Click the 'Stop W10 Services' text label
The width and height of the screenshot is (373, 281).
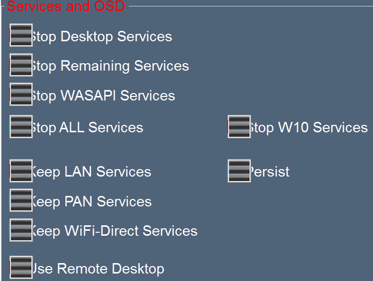click(x=309, y=128)
